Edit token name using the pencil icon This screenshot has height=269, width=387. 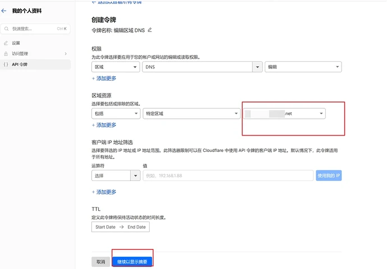coord(150,30)
